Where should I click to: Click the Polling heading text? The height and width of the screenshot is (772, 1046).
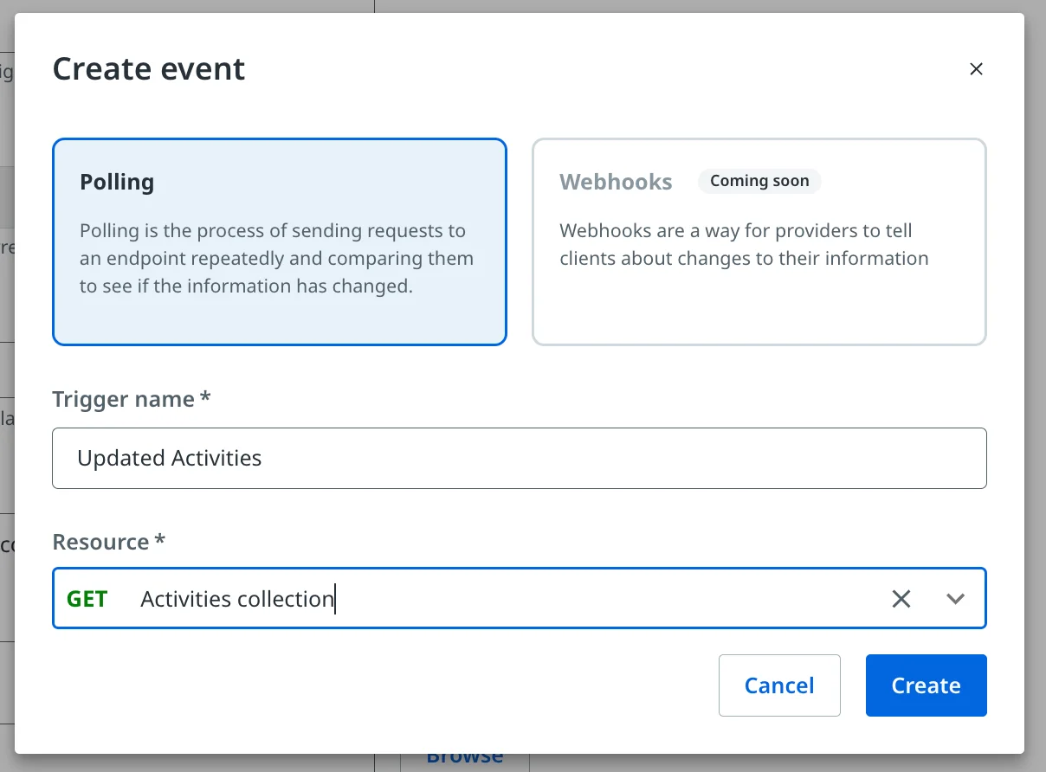tap(117, 182)
